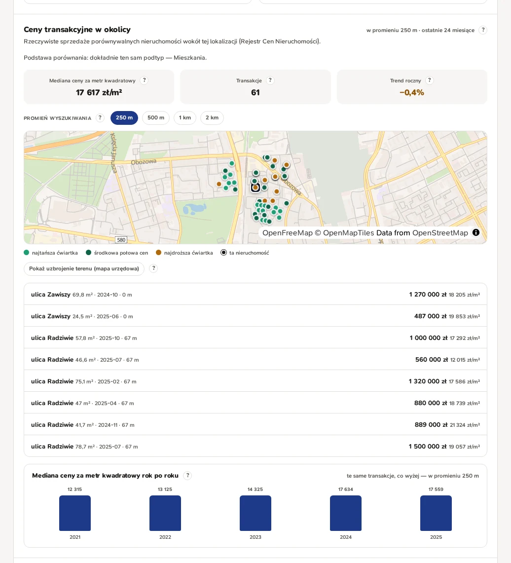Select the 'ulica Radziwie 78,7 m²' transaction
This screenshot has width=511, height=563.
point(255,447)
